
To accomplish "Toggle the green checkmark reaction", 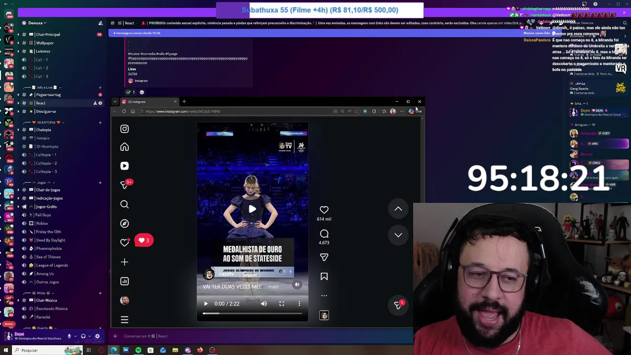I will coord(131,92).
